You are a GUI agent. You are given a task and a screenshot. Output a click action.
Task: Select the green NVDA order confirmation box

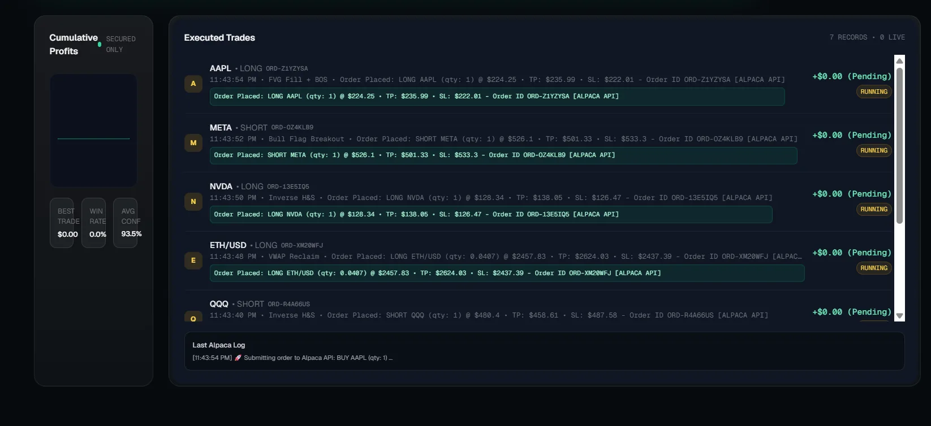pos(491,215)
